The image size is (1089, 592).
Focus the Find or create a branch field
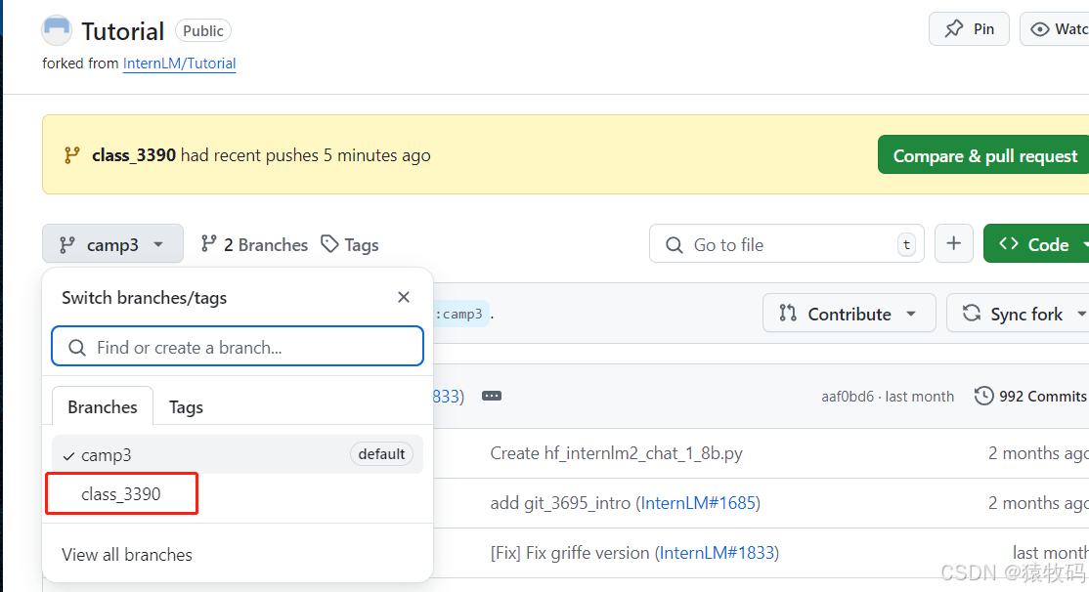[x=238, y=347]
